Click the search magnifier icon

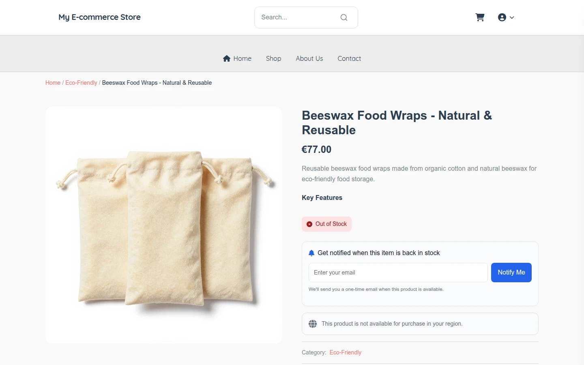344,17
